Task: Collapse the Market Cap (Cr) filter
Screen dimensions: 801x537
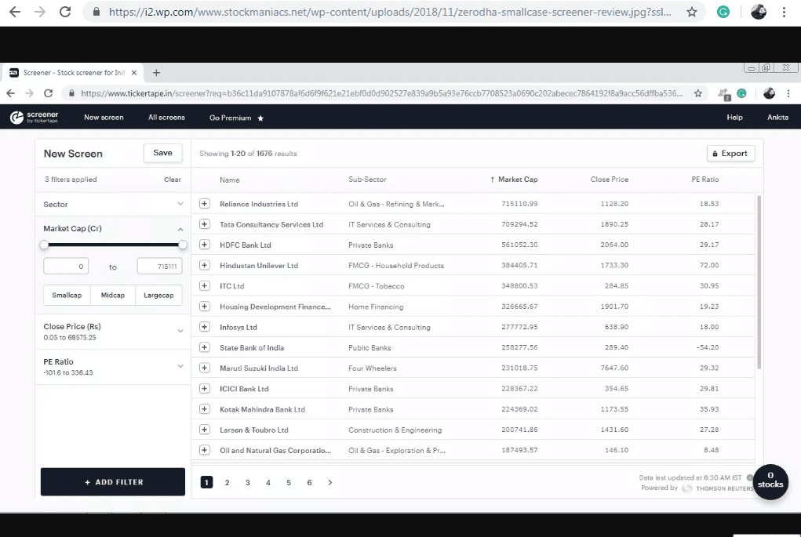Action: point(180,229)
